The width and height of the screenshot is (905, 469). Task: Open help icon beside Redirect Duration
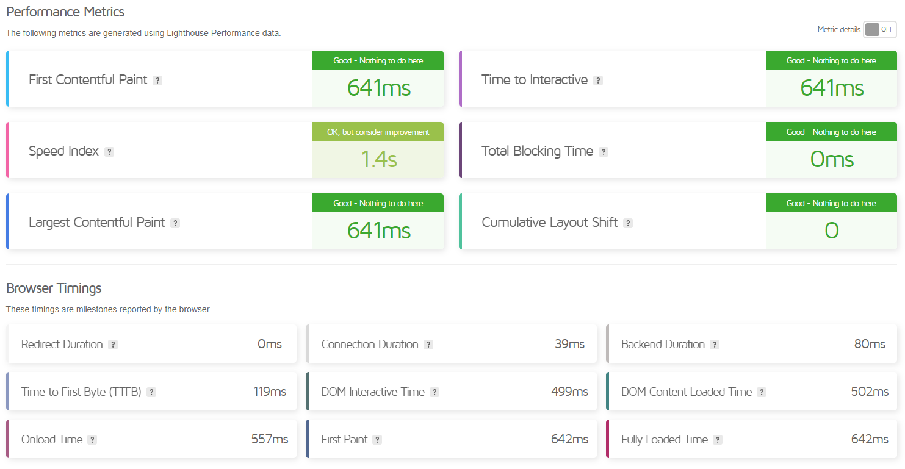[113, 345]
